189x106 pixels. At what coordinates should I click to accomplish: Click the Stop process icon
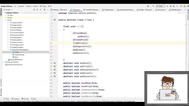point(177,6)
